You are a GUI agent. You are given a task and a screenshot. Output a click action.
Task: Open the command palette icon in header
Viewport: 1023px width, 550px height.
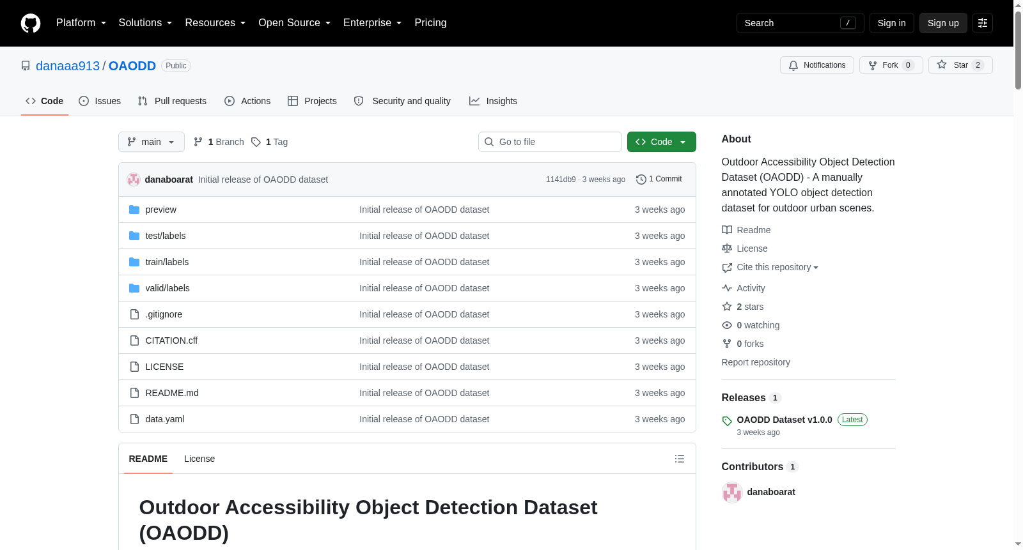pyautogui.click(x=983, y=23)
